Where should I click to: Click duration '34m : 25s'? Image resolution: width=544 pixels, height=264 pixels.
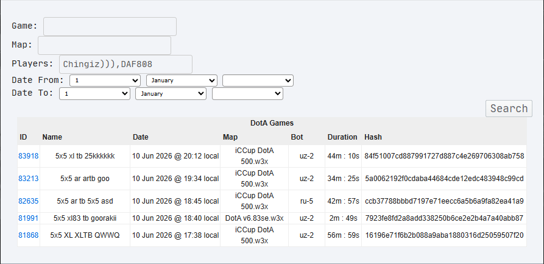click(343, 179)
